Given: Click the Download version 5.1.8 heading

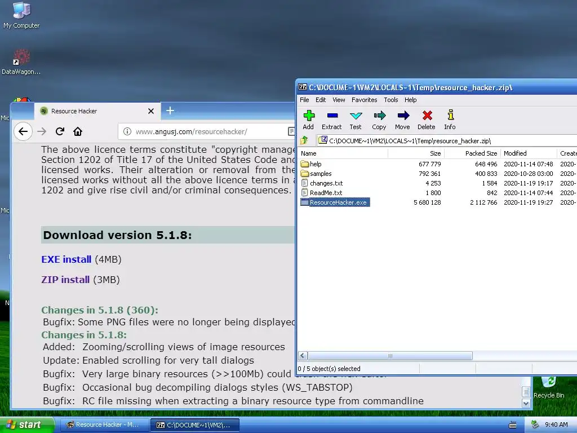Looking at the screenshot, I should (x=117, y=235).
